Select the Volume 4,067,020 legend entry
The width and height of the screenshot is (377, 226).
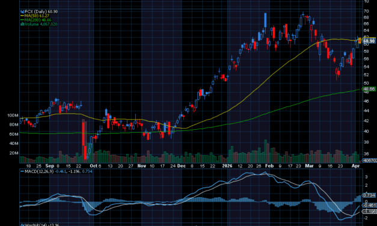(41, 24)
